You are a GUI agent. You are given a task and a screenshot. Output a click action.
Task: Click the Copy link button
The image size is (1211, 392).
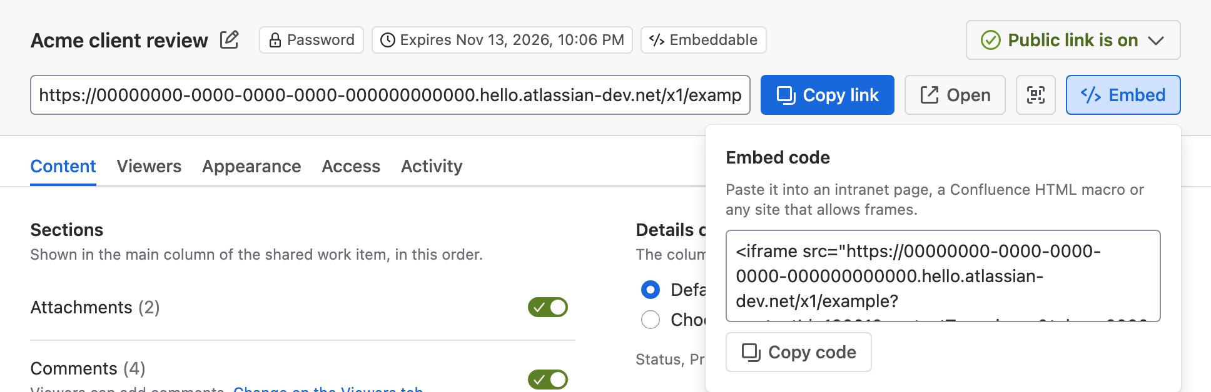[828, 95]
